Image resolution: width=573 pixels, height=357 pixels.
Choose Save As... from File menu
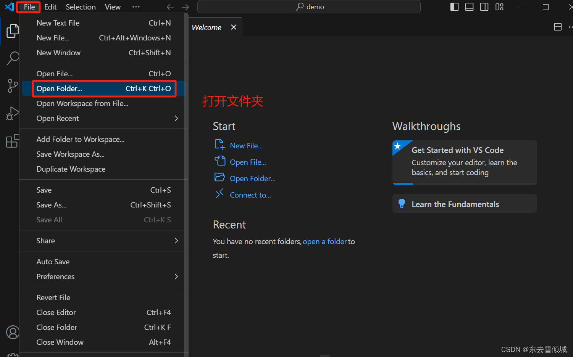click(x=103, y=205)
